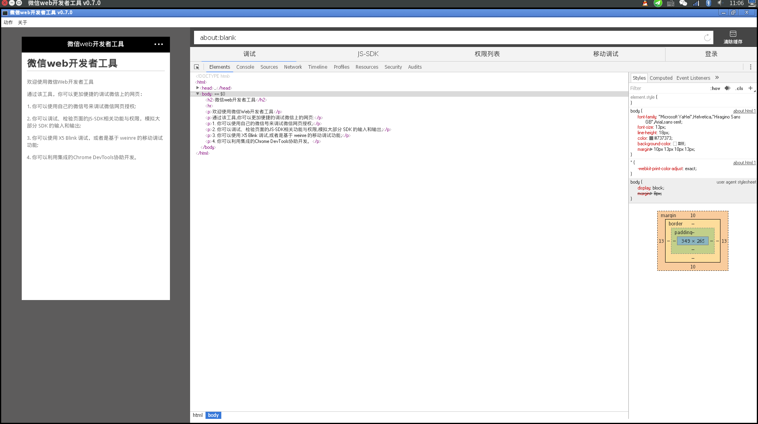Focus the Styles Filter field
The width and height of the screenshot is (758, 424).
pyautogui.click(x=668, y=88)
